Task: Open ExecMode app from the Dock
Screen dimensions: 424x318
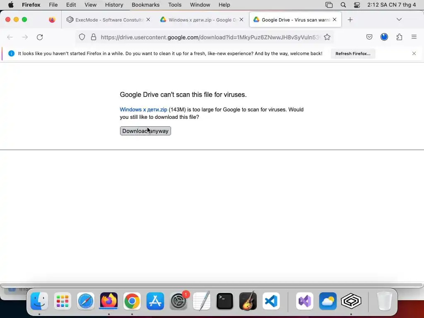Action: click(x=351, y=301)
